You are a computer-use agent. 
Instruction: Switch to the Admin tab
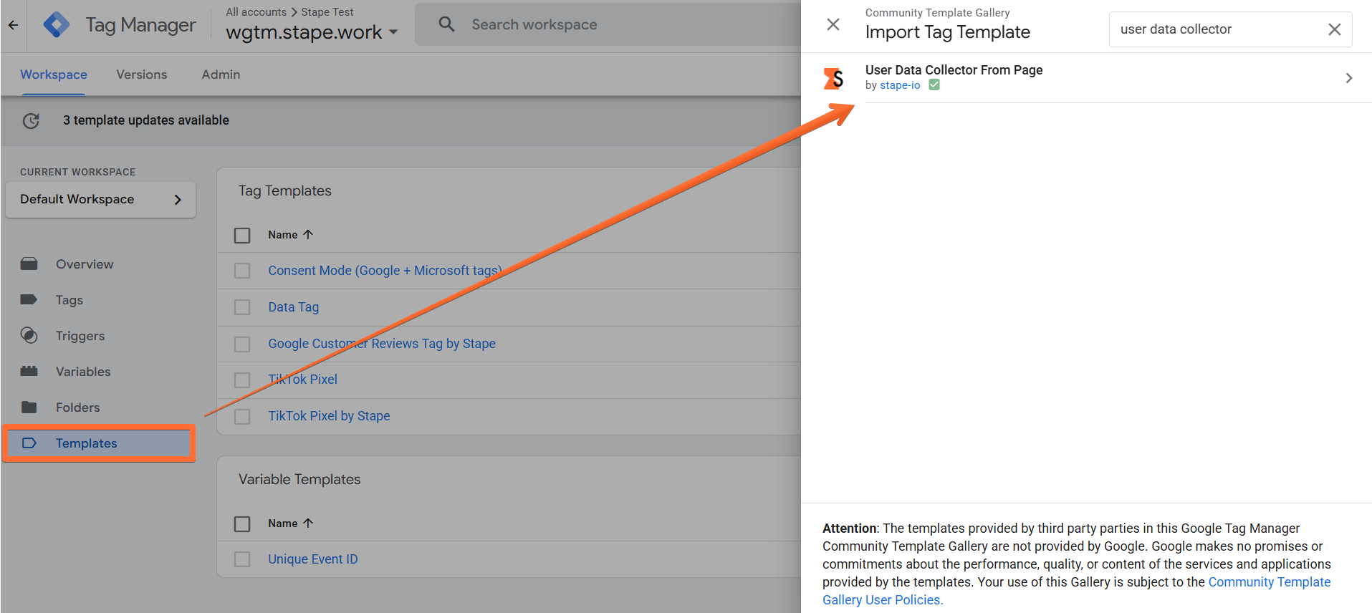coord(221,74)
